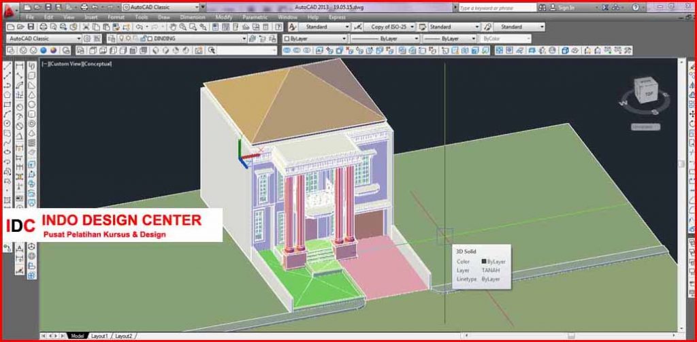Open the Parametric menu
Viewport: 697px width, 342px height.
(255, 17)
